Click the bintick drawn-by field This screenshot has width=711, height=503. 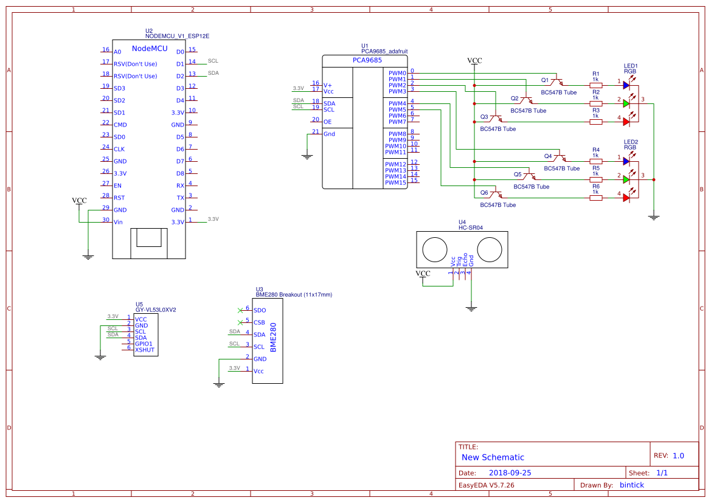[x=633, y=485]
